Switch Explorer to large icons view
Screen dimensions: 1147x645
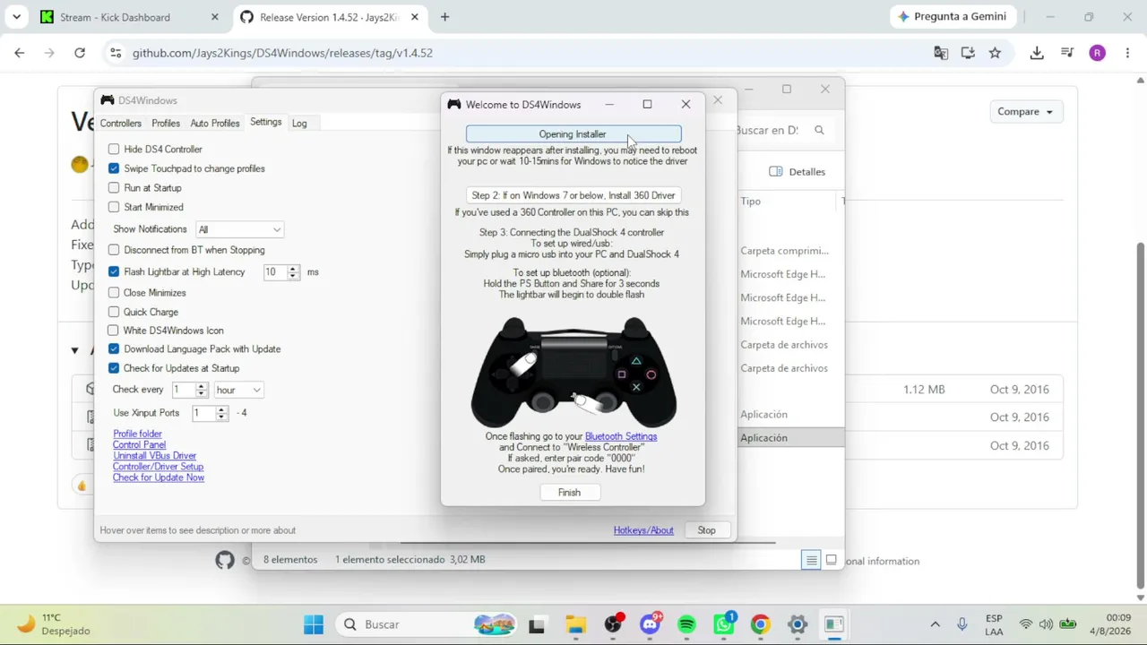point(832,561)
